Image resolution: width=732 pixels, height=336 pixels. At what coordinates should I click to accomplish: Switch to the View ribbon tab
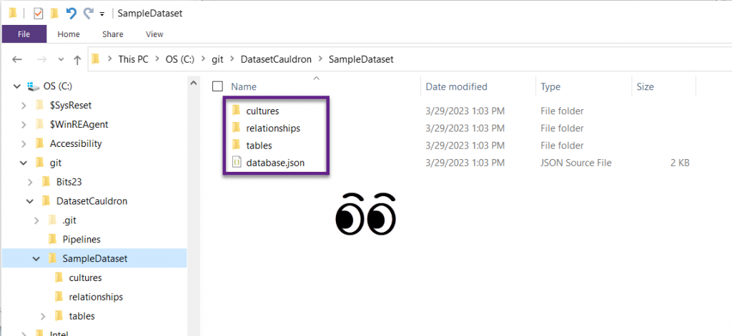click(x=154, y=34)
